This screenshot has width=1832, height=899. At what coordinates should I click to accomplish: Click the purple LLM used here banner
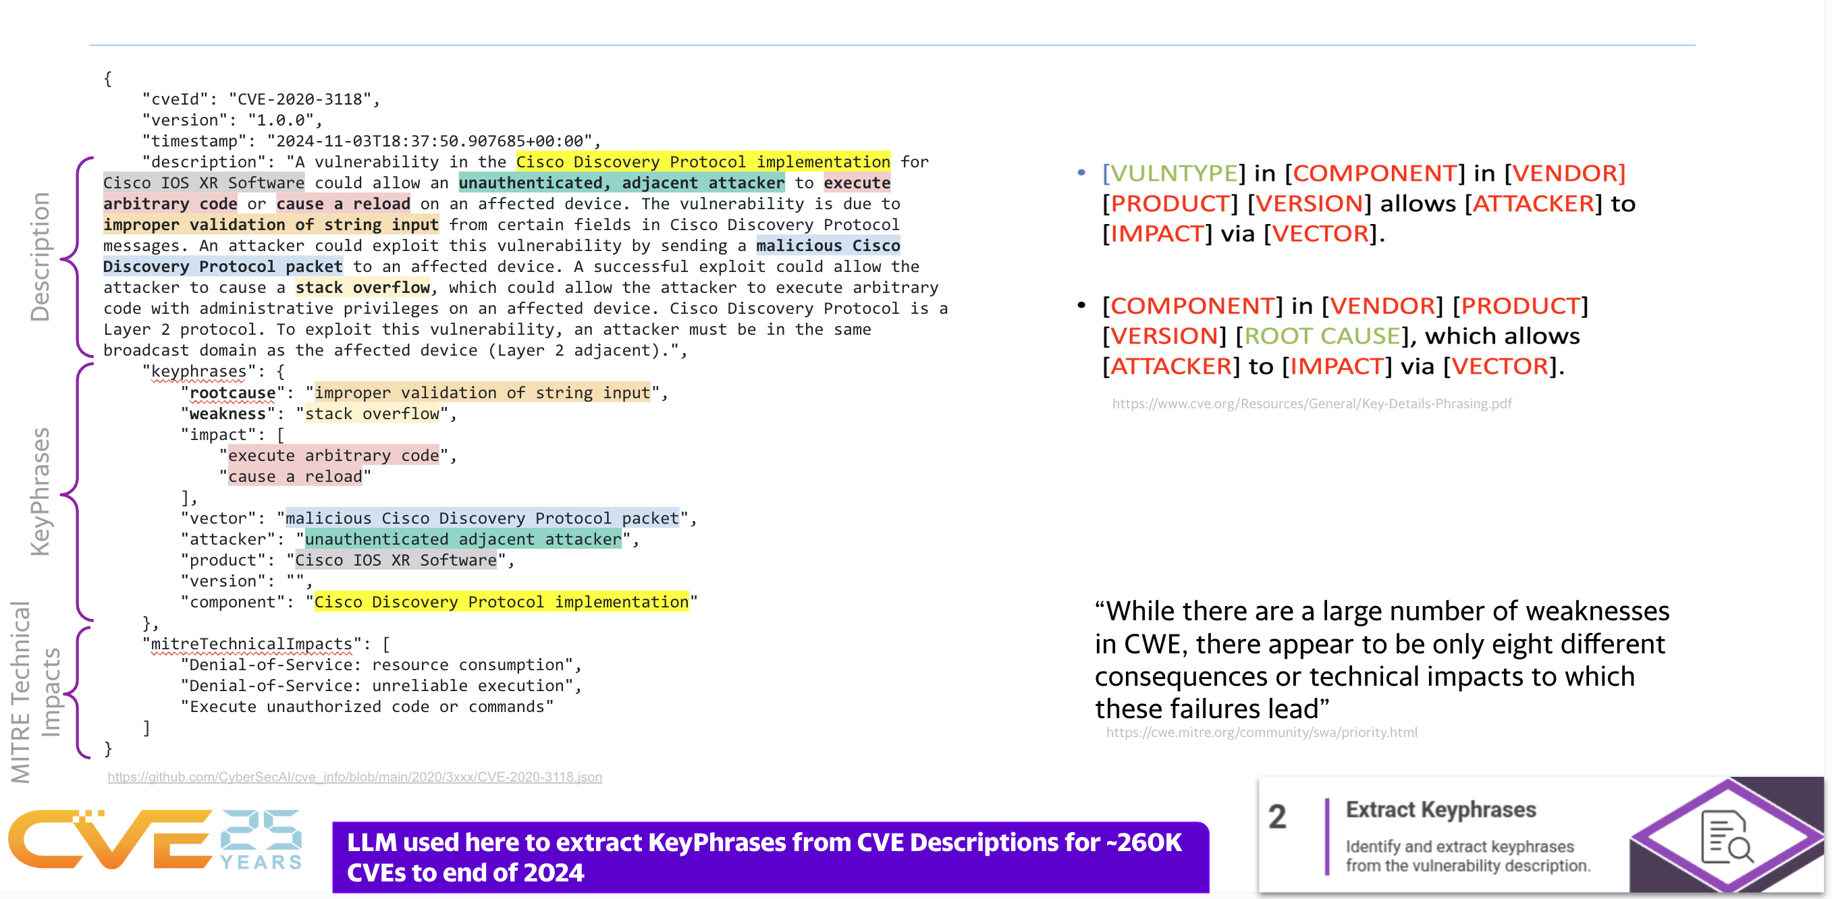771,857
